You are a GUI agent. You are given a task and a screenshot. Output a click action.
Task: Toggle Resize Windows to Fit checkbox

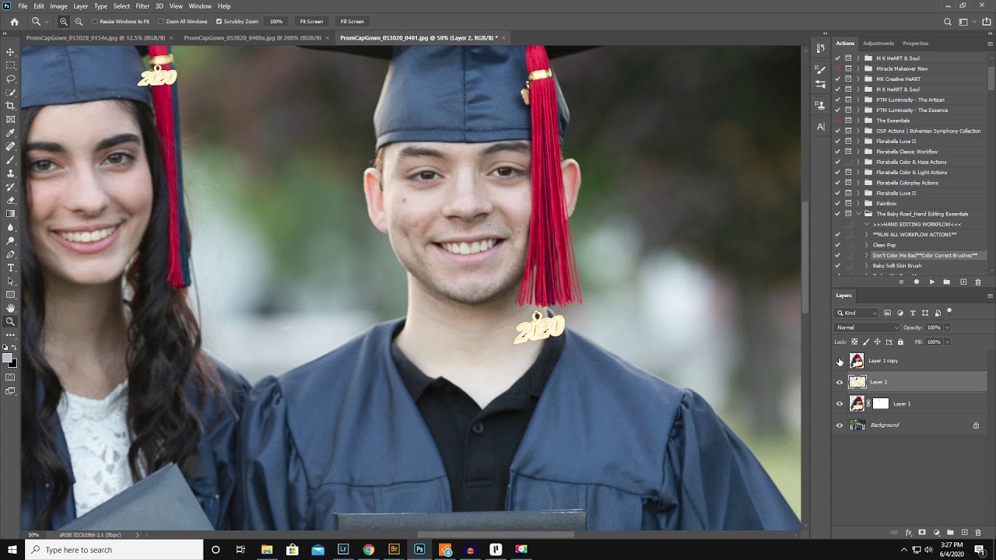click(95, 22)
